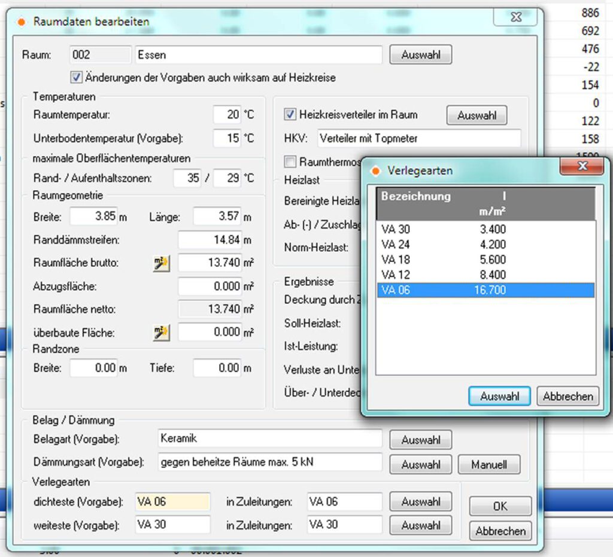Viewport: 613px width, 557px height.
Task: Close the Raumdaten bearbeiten window
Action: (516, 17)
